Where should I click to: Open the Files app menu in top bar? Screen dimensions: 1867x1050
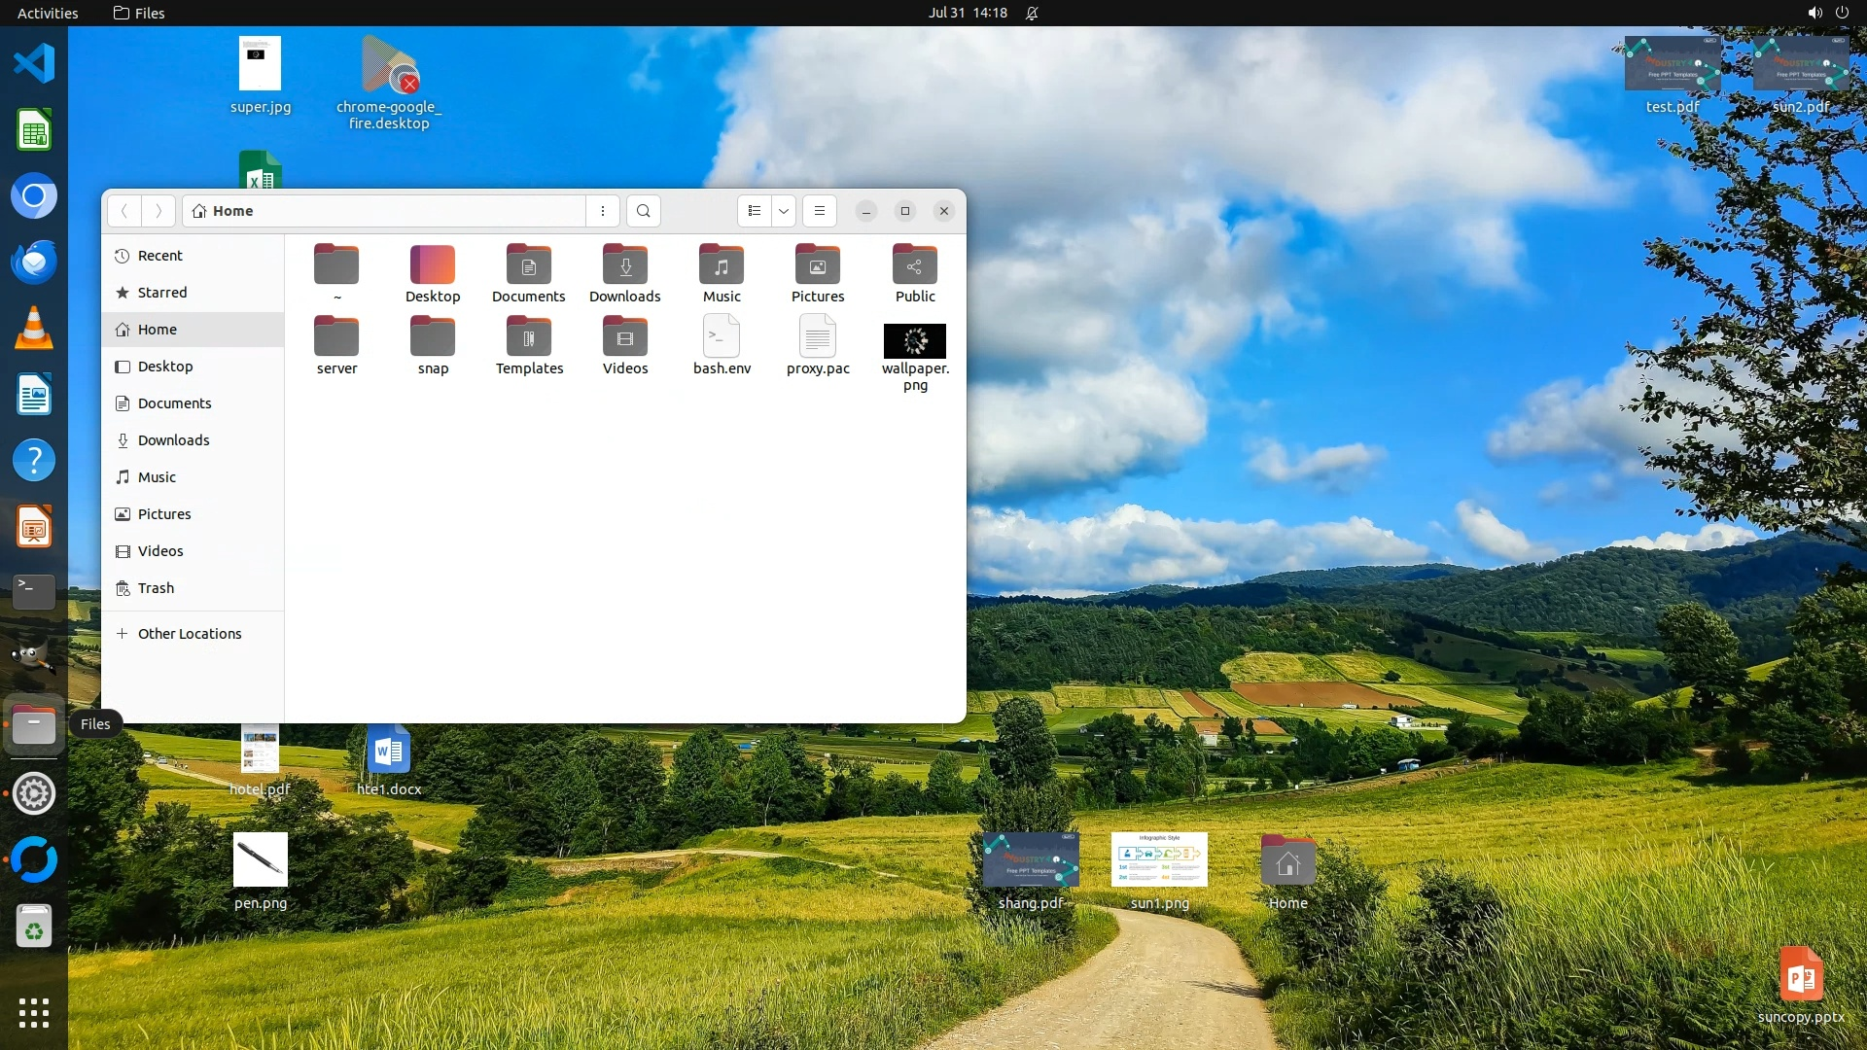139,13
